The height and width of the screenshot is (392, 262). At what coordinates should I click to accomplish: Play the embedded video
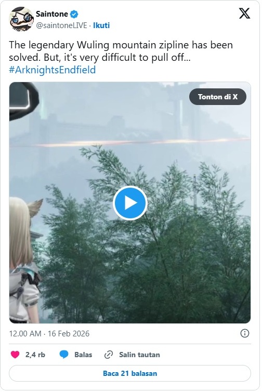click(130, 203)
